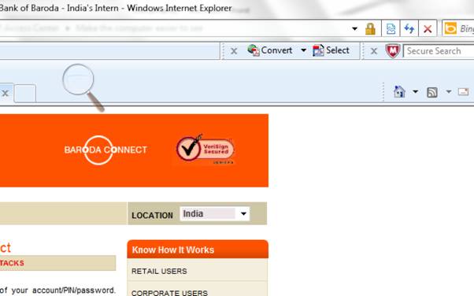The height and width of the screenshot is (296, 474).
Task: Click the VeriSign Secured seal
Action: [206, 149]
